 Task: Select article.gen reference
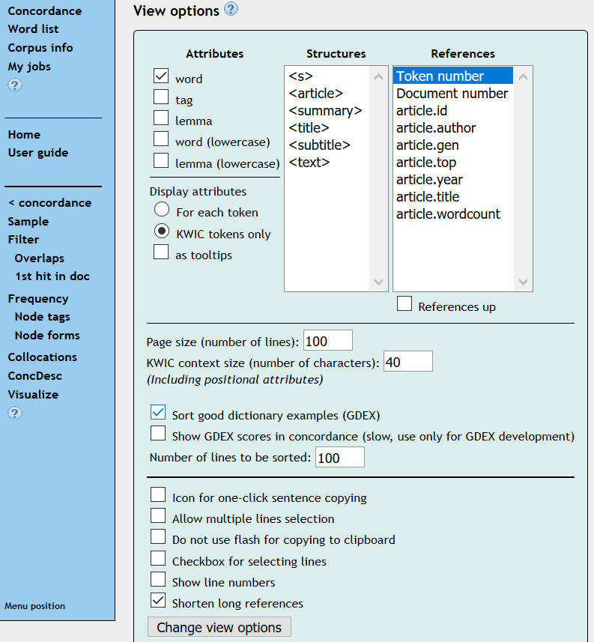pyautogui.click(x=452, y=145)
